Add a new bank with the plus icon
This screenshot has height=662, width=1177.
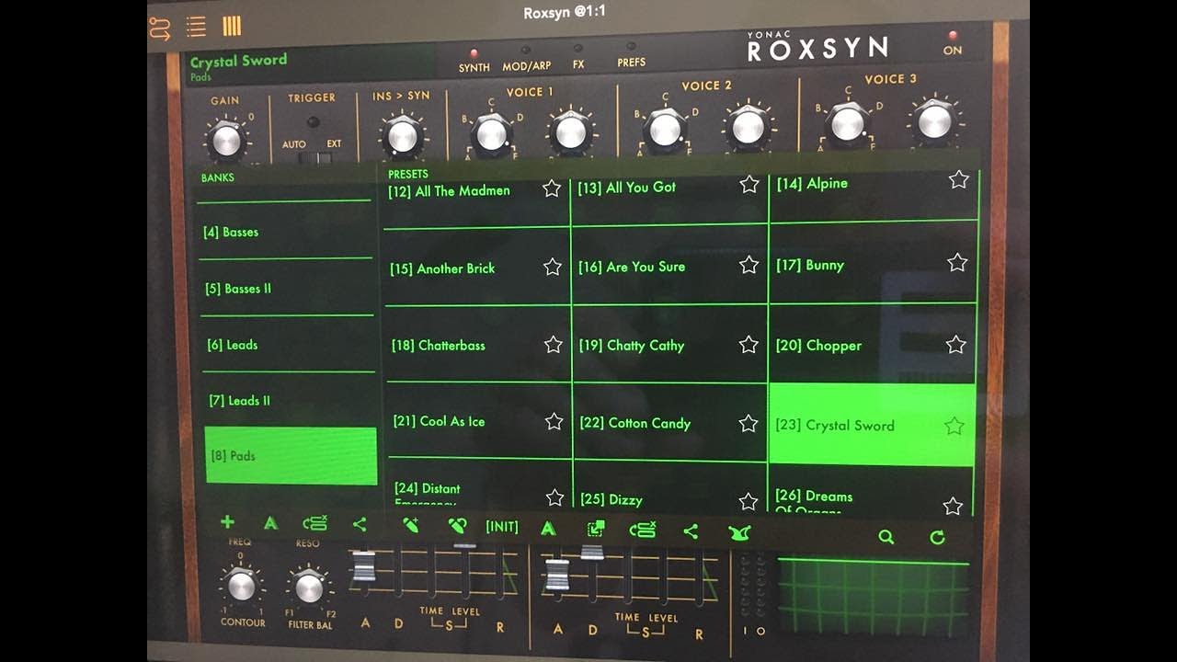(x=227, y=522)
